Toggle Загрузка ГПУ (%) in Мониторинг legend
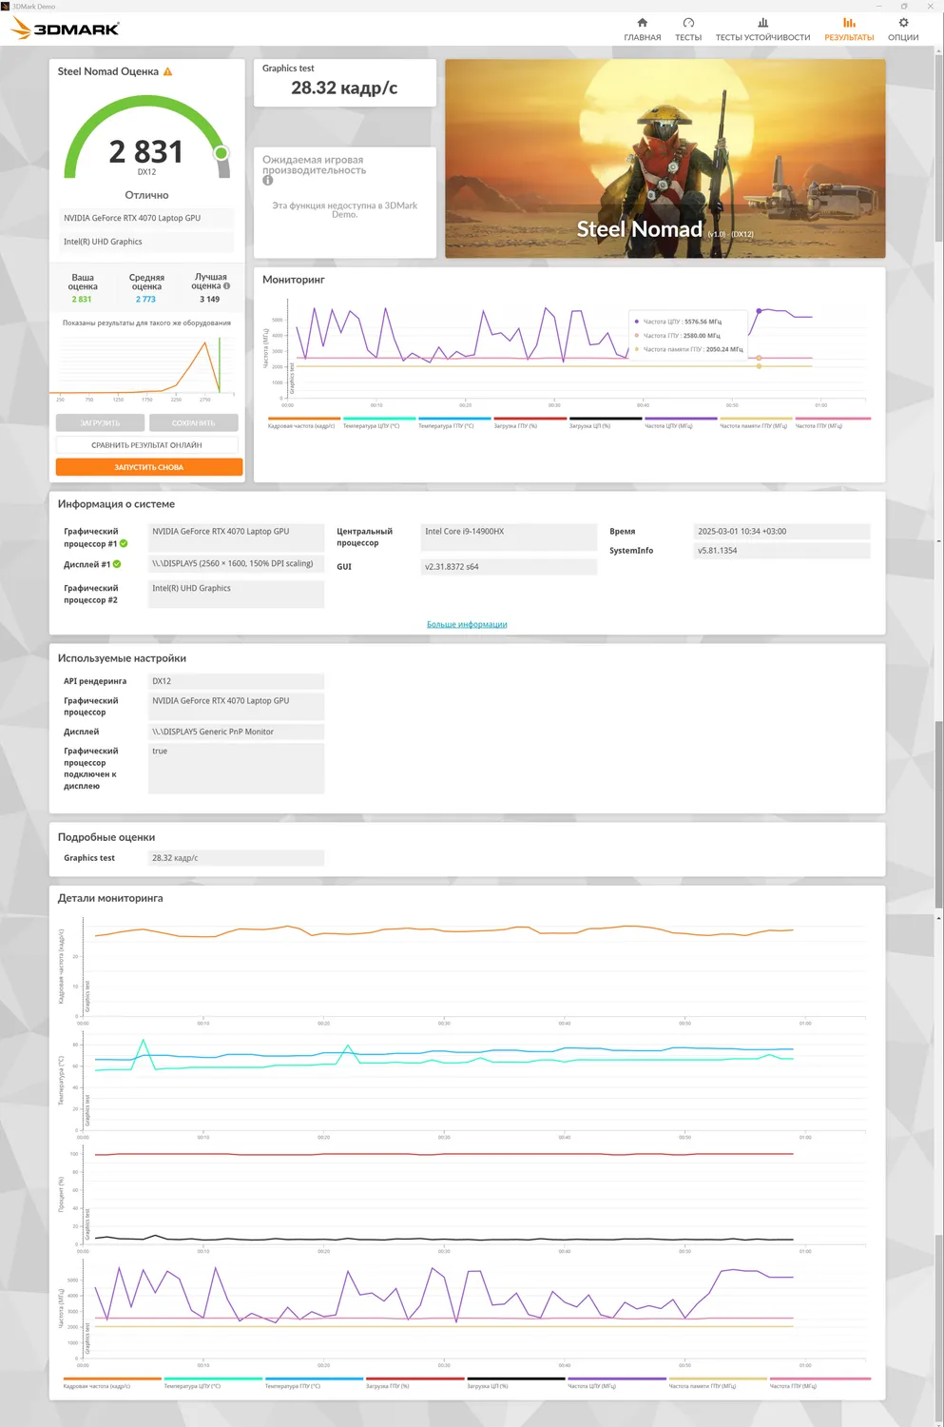 click(x=530, y=421)
